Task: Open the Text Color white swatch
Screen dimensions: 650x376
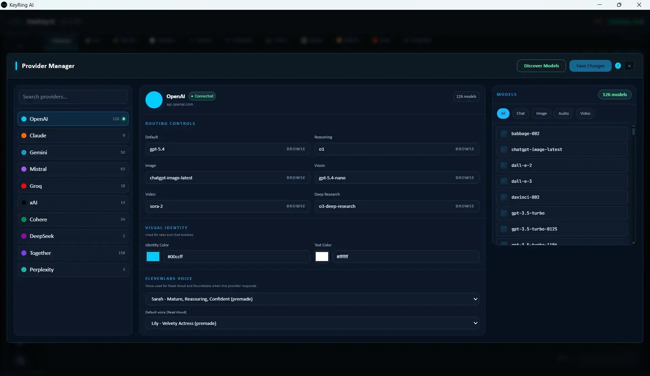Action: pyautogui.click(x=322, y=257)
